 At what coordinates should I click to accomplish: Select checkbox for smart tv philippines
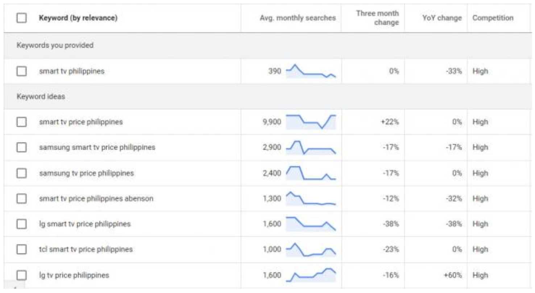pyautogui.click(x=22, y=71)
